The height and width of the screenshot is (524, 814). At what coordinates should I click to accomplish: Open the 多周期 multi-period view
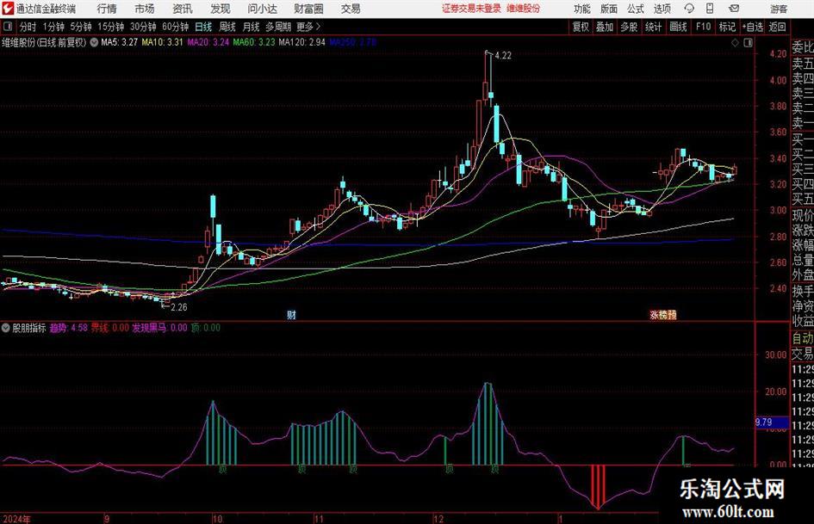(278, 27)
